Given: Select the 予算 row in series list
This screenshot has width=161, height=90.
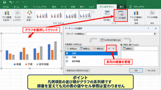Looking at the screenshot, I should (x=91, y=57).
